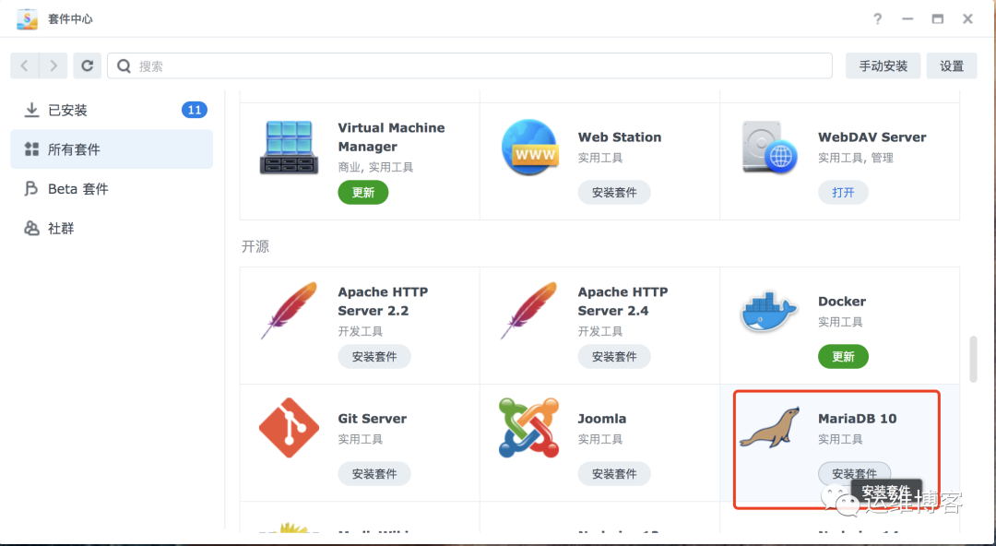996x546 pixels.
Task: Click Apache HTTP Server 2.2 title
Action: 383,302
